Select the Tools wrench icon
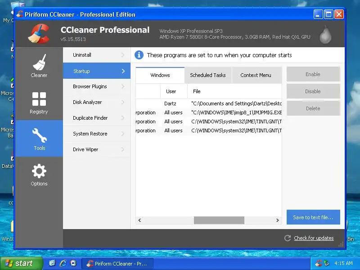 click(40, 135)
